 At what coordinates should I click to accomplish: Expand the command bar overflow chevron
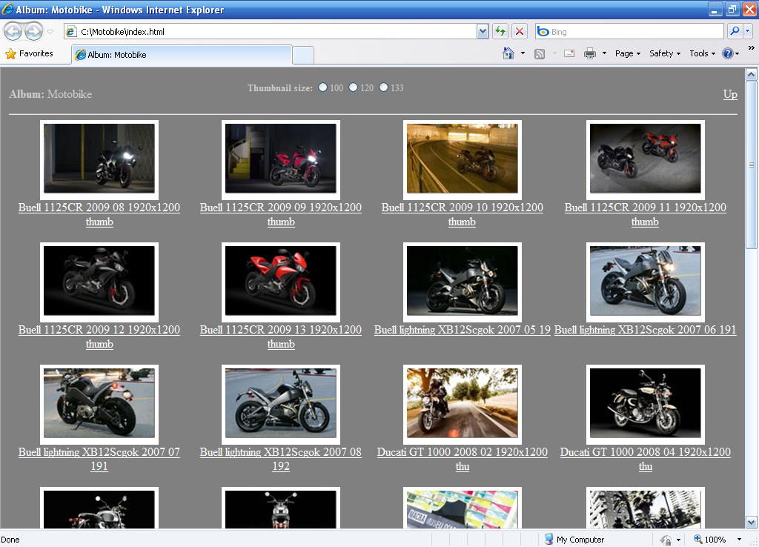(752, 48)
